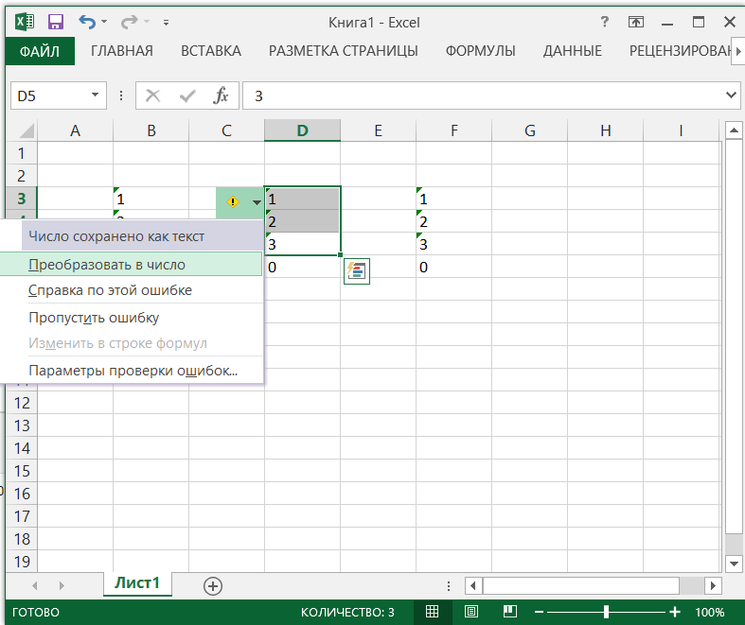
Task: Expand the formula bar chevron
Action: 731,95
